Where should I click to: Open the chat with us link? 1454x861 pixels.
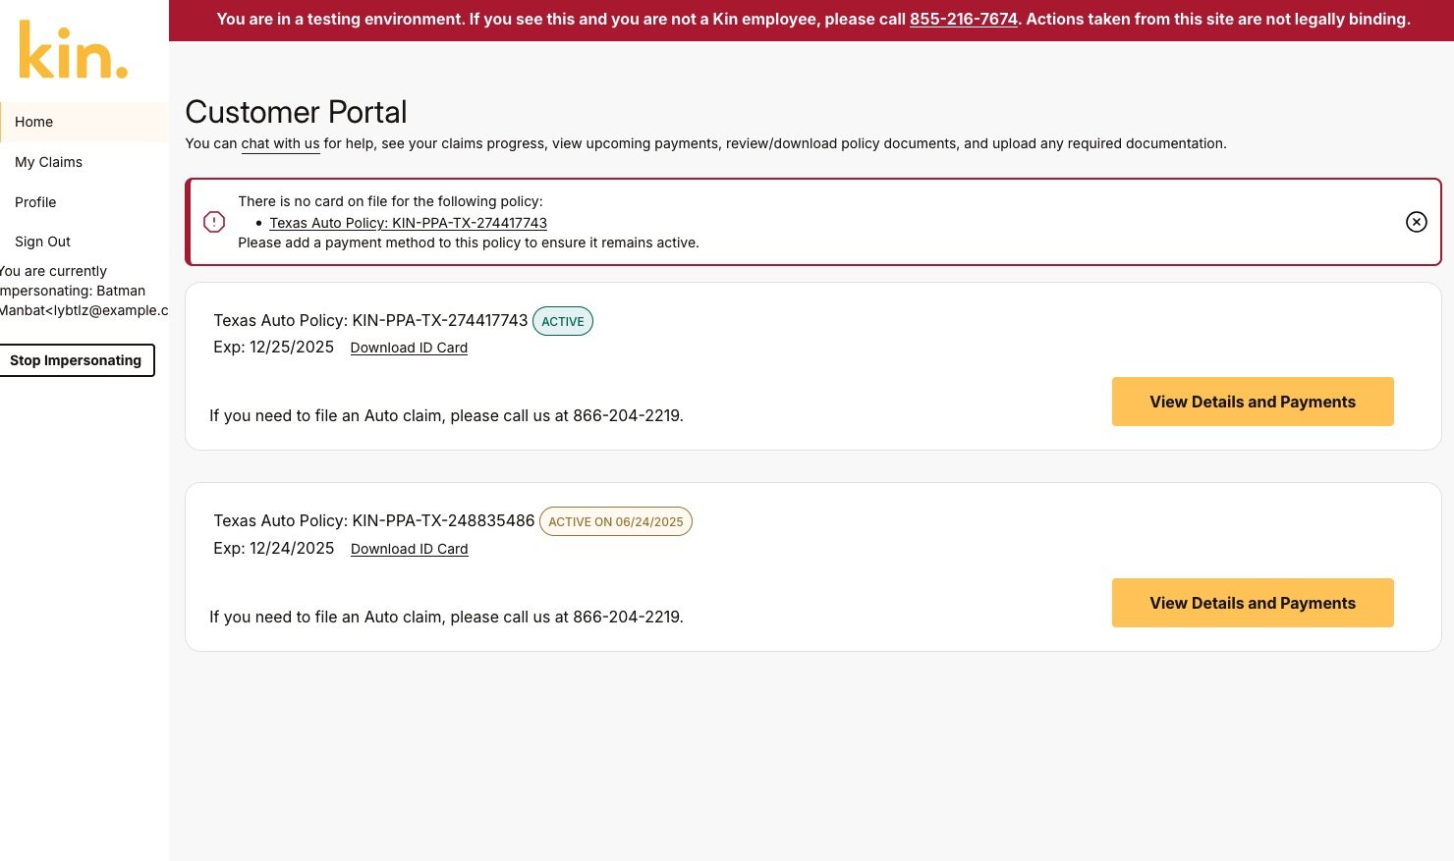coord(280,143)
